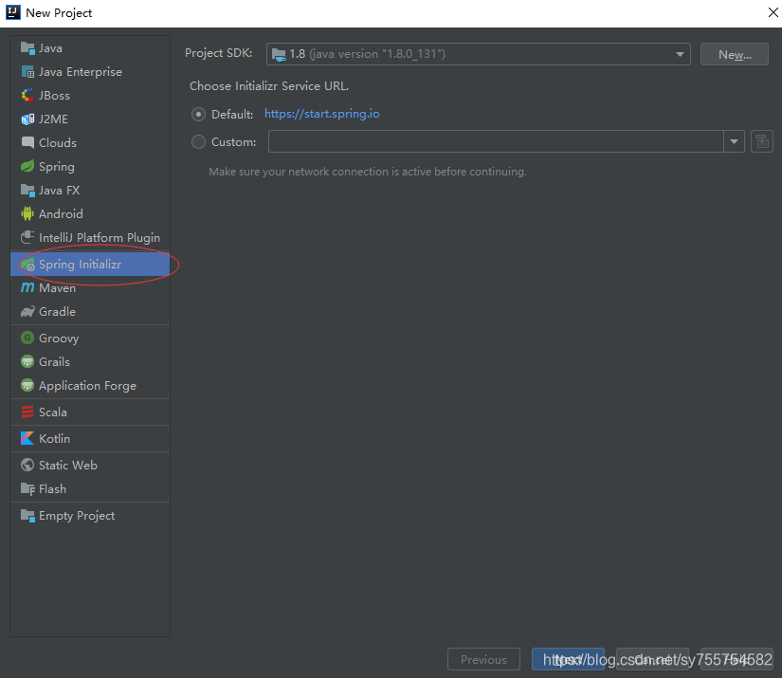This screenshot has height=678, width=782.
Task: Select the Default service URL radio button
Action: (x=198, y=114)
